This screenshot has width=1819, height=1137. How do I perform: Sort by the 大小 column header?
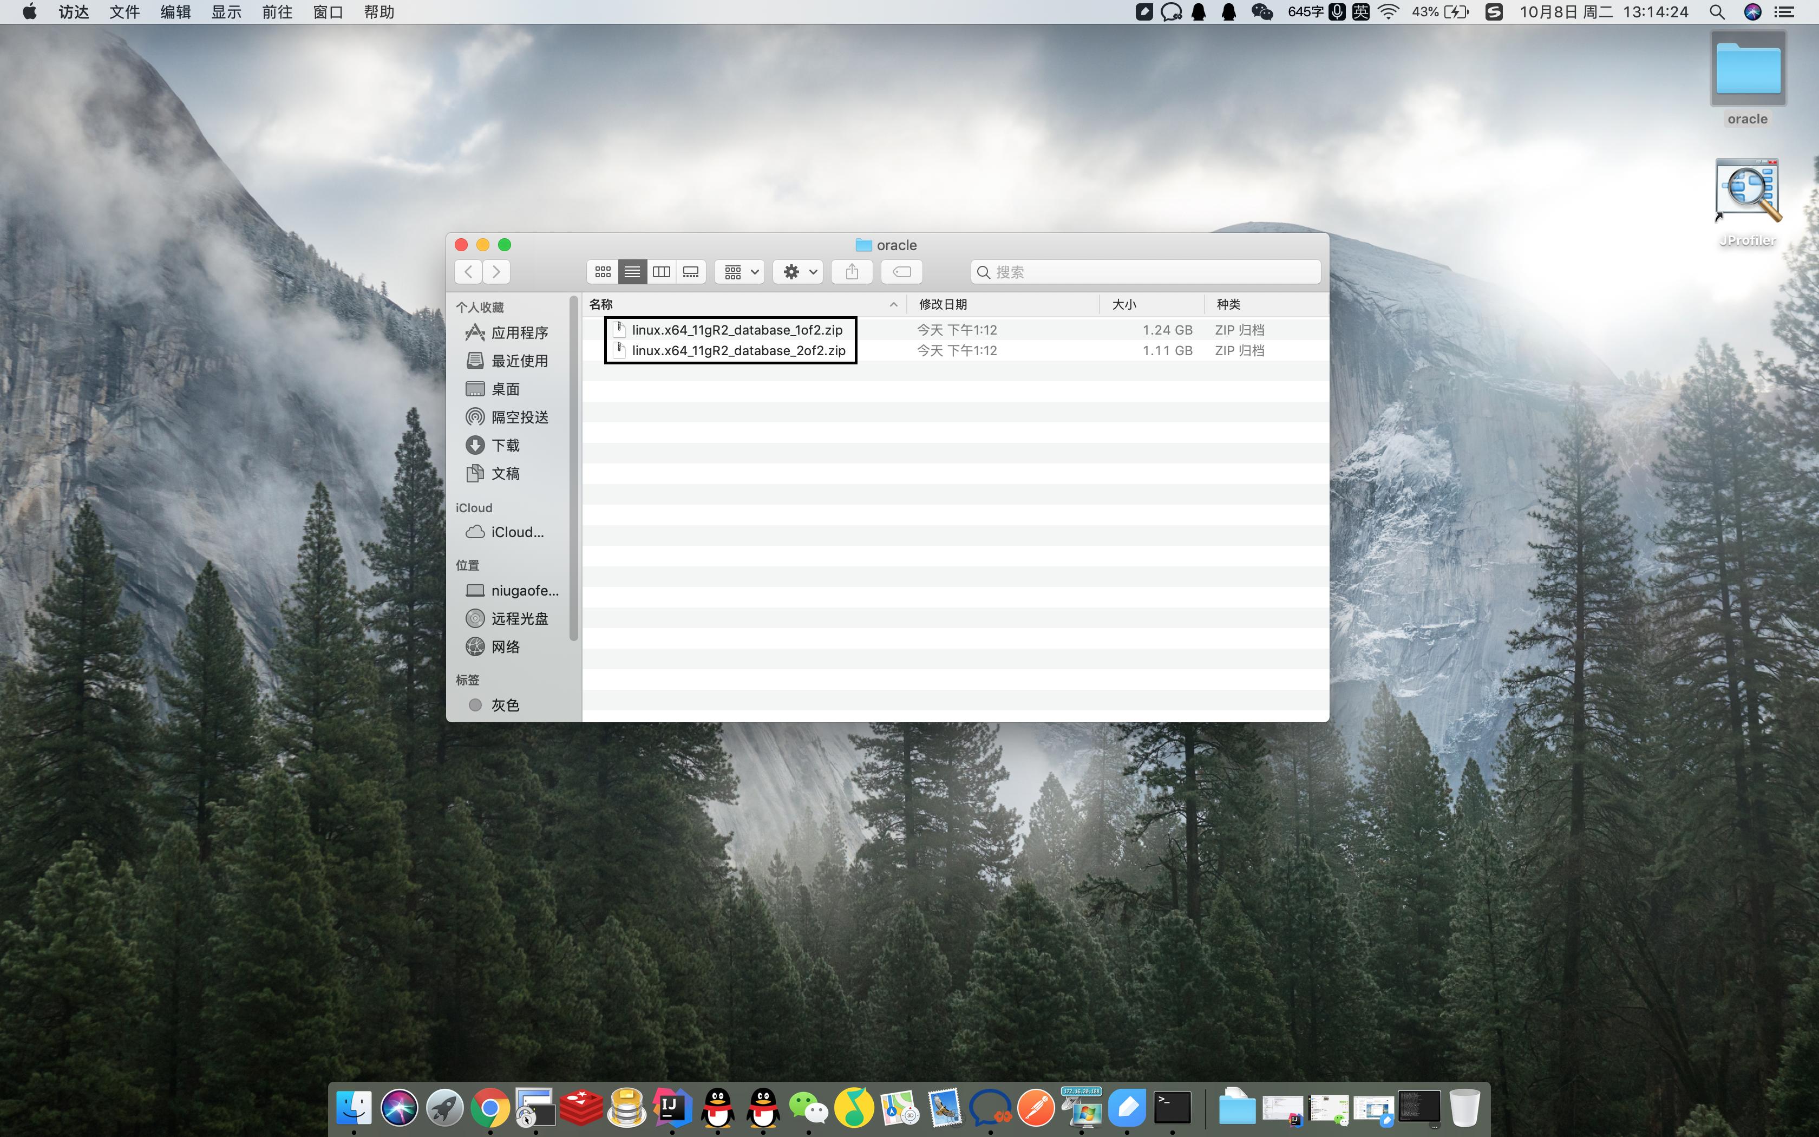[1124, 304]
